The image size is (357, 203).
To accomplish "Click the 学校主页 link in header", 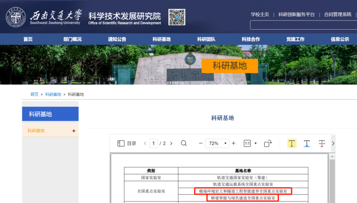I will click(260, 14).
